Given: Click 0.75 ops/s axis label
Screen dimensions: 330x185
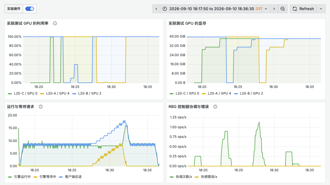Looking at the screenshot, I should (x=178, y=137).
